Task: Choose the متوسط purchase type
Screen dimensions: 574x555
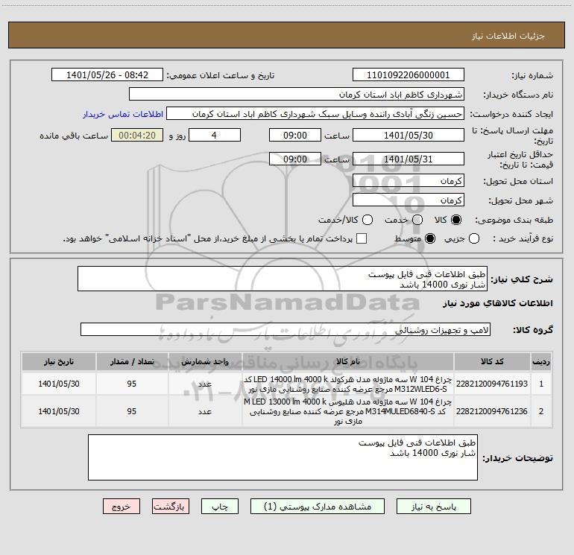Action: [x=430, y=238]
